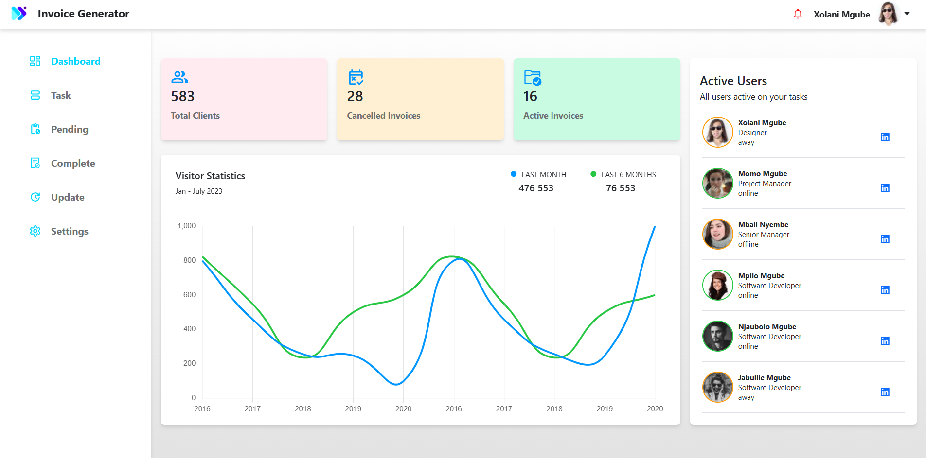The width and height of the screenshot is (926, 458).
Task: Open the Dashboard menu item
Action: [x=75, y=61]
